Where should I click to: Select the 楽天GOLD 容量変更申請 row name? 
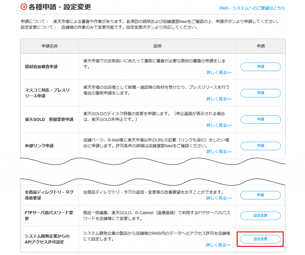pos(49,119)
